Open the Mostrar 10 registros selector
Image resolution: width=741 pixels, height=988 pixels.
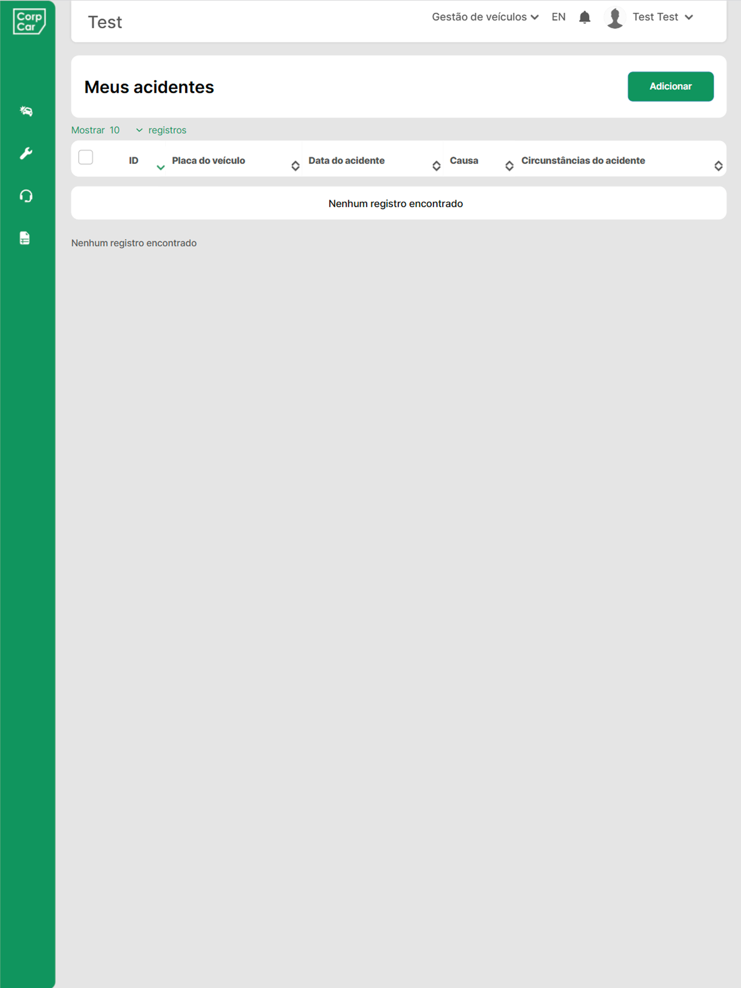(126, 130)
